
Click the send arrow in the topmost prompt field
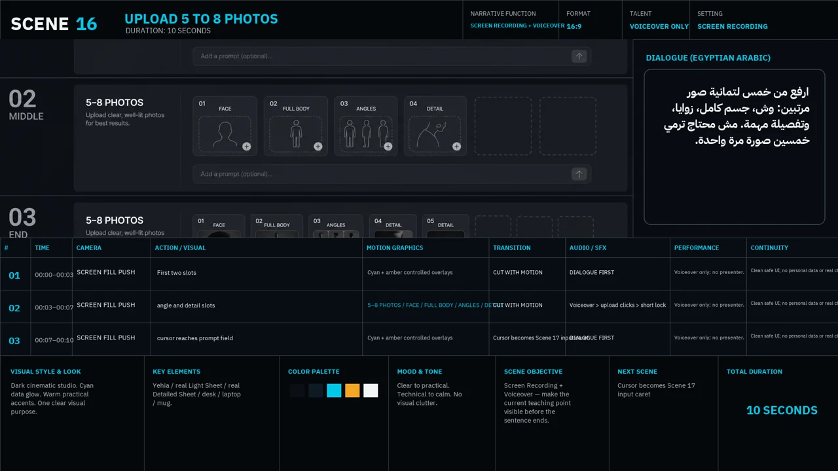tap(579, 56)
